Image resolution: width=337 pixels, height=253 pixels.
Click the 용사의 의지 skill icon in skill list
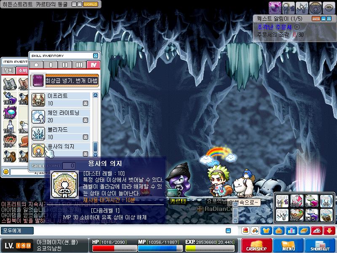[38, 150]
